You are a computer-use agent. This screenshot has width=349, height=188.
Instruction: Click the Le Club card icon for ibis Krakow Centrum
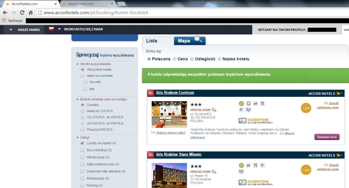tap(242, 121)
